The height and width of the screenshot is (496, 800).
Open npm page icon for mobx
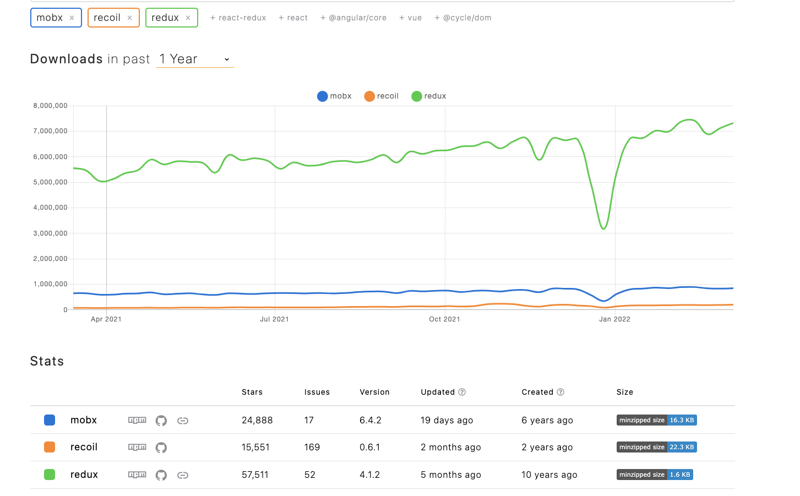tap(137, 420)
